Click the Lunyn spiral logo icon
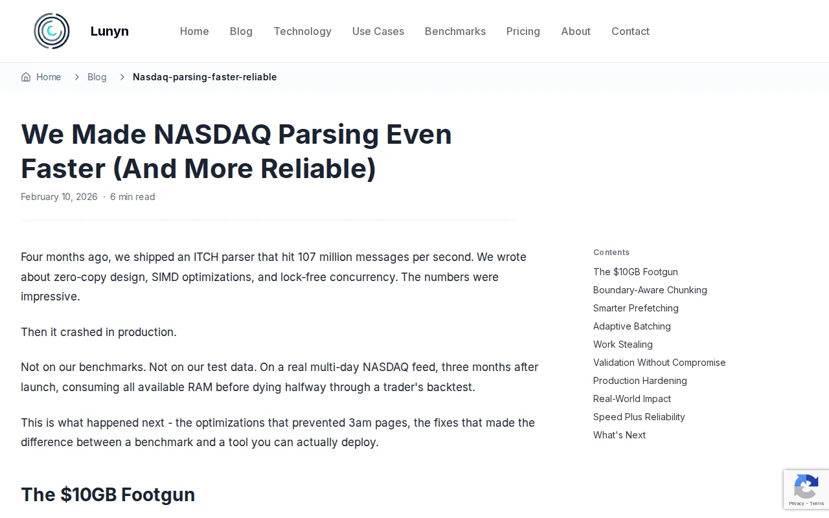This screenshot has width=829, height=518. coord(52,31)
